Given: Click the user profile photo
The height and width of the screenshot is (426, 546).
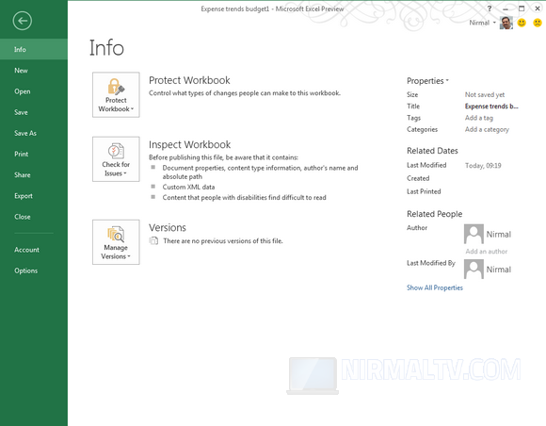Looking at the screenshot, I should [x=506, y=23].
